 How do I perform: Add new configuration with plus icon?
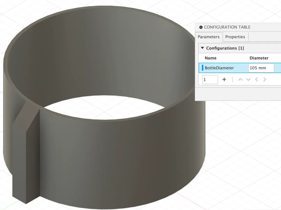coord(224,80)
